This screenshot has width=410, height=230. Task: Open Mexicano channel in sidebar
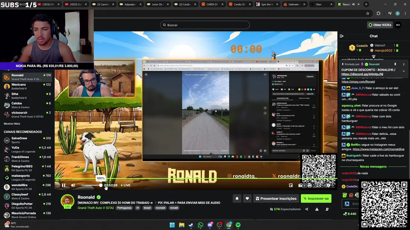coord(27,86)
